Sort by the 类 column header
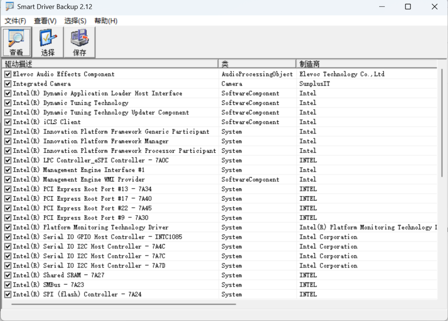This screenshot has height=321, width=448. (257, 64)
